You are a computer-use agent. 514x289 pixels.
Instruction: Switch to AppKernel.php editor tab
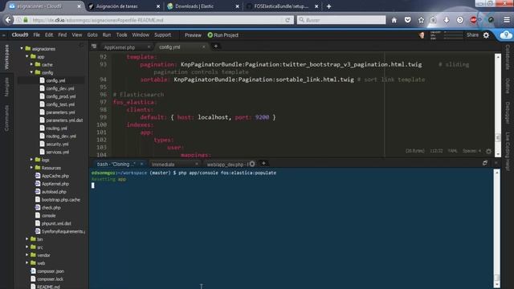(x=120, y=47)
